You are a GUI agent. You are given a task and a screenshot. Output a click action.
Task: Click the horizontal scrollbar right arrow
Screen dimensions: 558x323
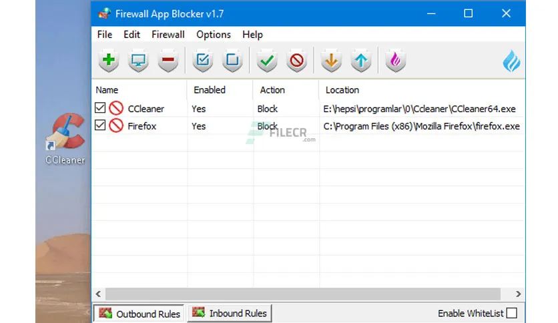tap(518, 294)
